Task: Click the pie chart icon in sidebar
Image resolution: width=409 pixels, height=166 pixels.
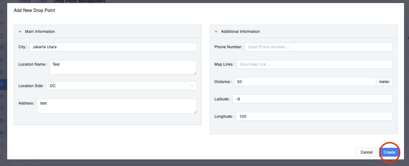Action: 2,145
